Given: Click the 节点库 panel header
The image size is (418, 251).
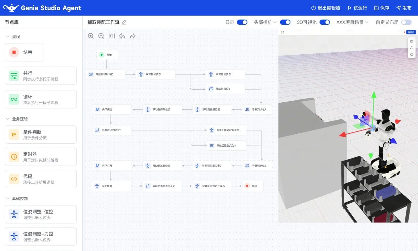Looking at the screenshot, I should [x=12, y=22].
